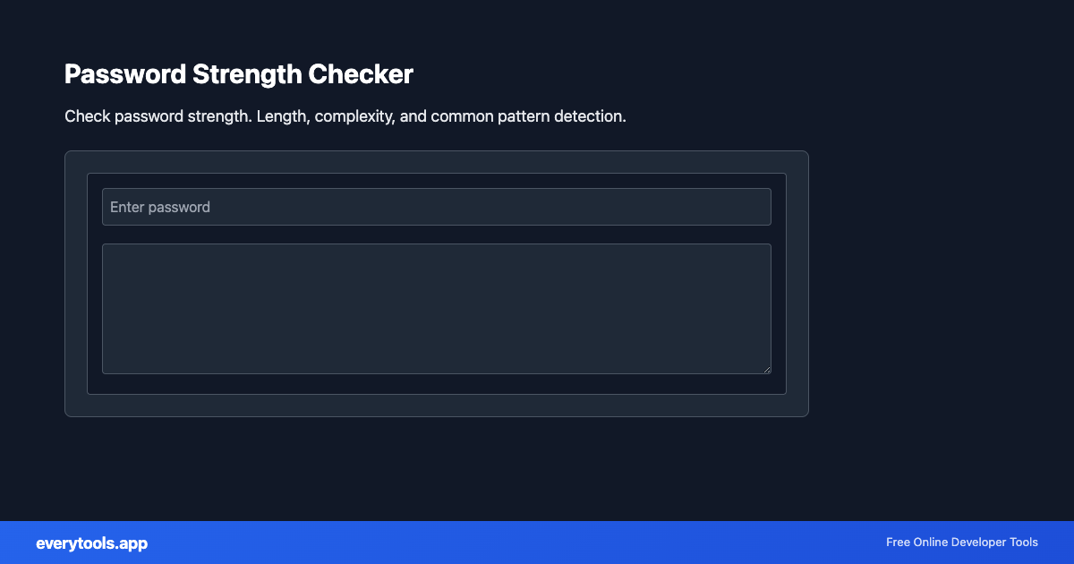
Task: Click the Enter password input field
Action: (x=436, y=206)
